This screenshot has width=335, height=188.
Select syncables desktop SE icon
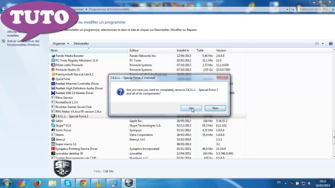coord(53,154)
